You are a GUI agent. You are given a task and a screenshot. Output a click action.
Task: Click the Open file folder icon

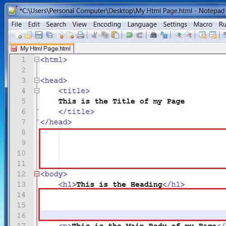[x=28, y=35]
